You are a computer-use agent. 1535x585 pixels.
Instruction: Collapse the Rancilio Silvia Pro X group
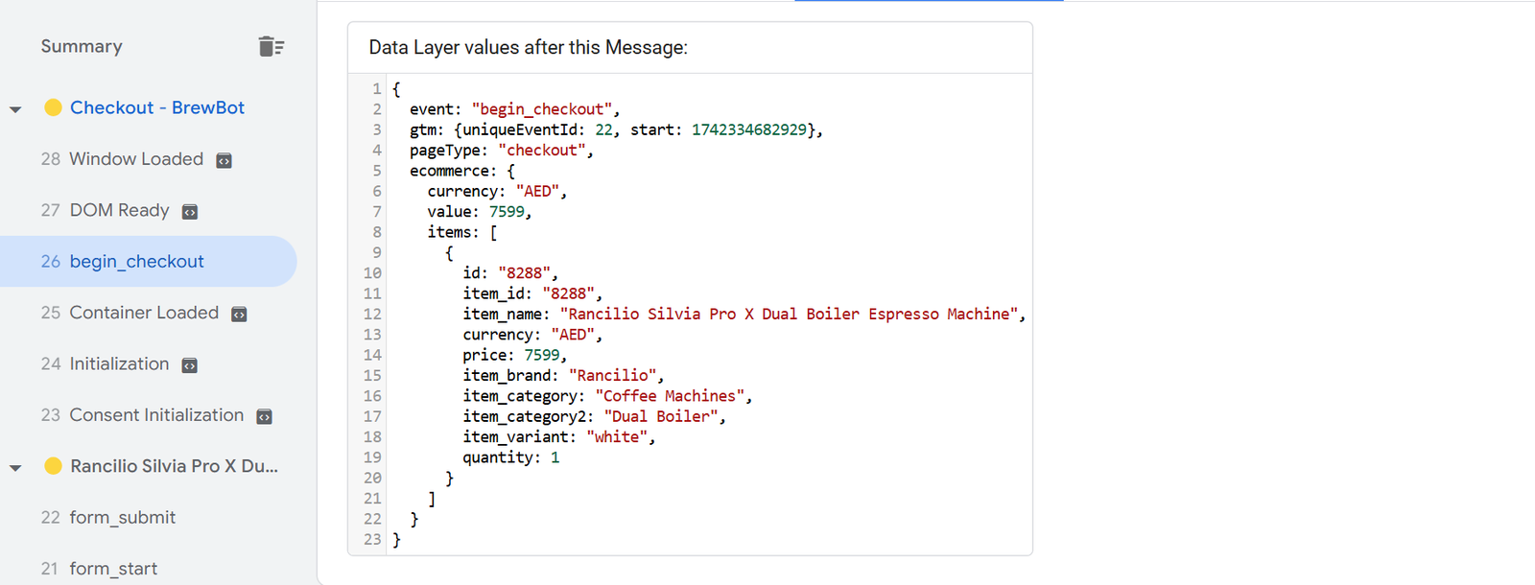(15, 468)
